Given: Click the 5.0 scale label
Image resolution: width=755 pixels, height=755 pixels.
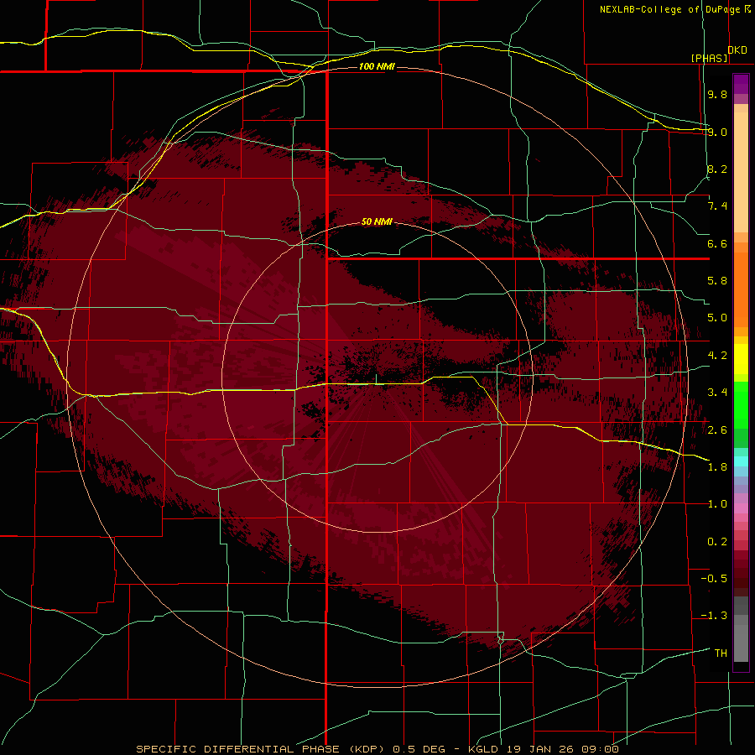Looking at the screenshot, I should coord(717,318).
